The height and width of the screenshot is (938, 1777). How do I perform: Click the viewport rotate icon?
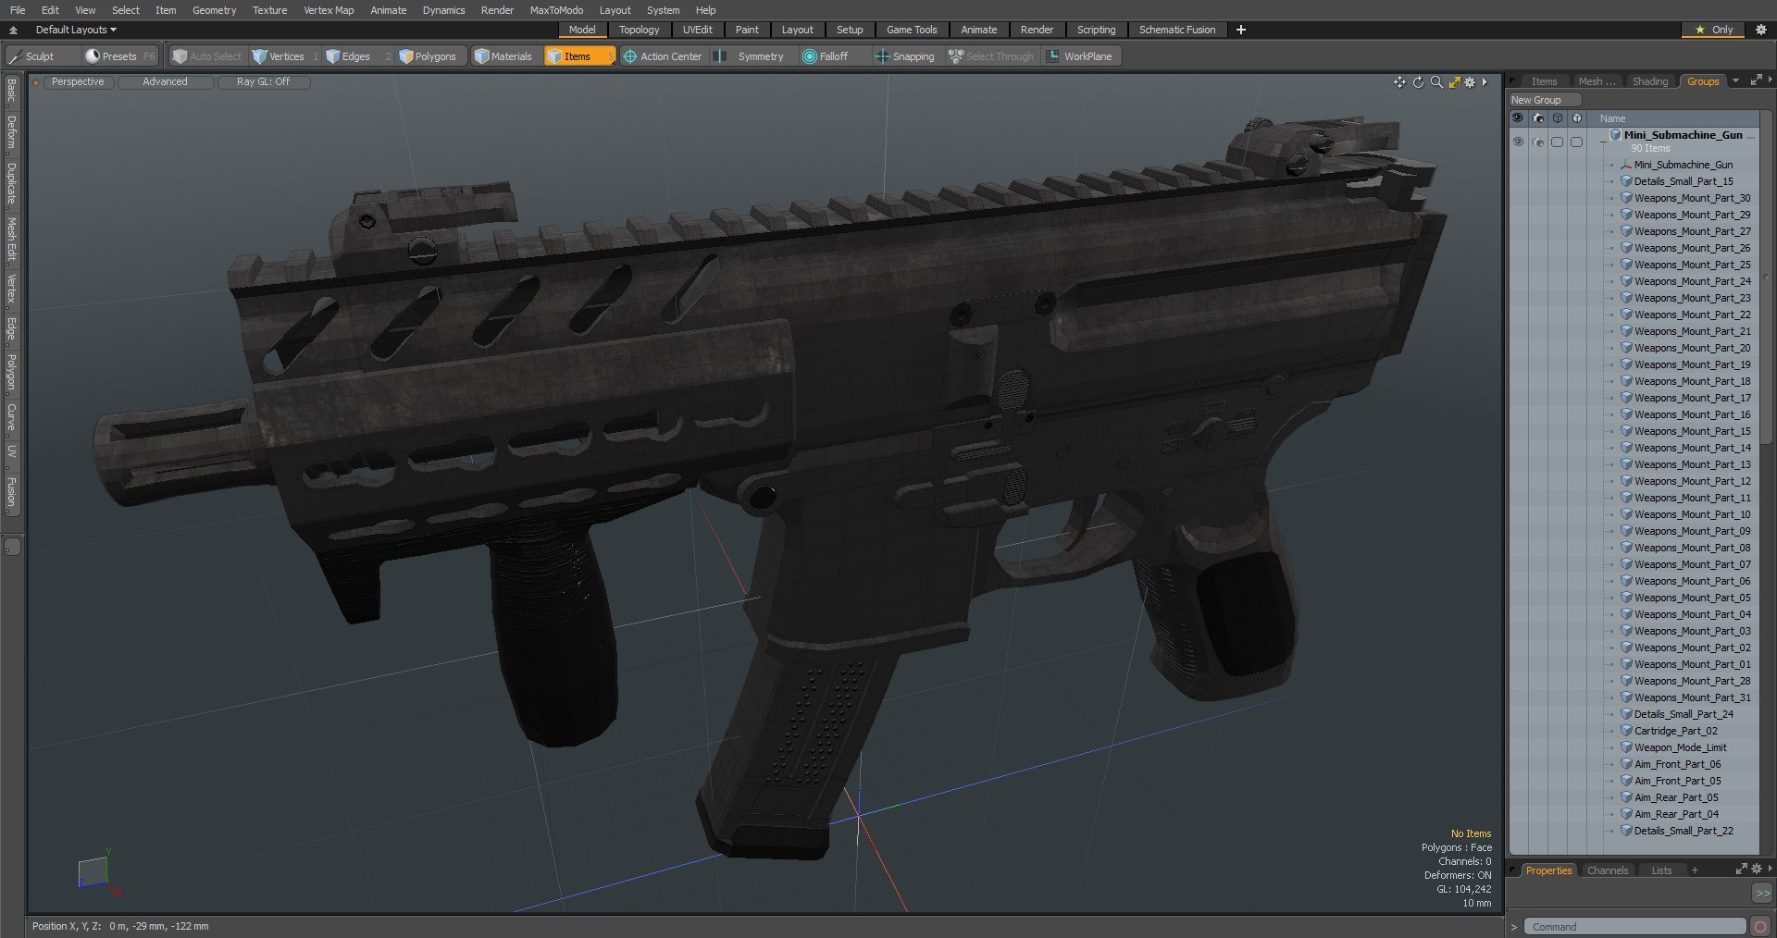click(1418, 82)
